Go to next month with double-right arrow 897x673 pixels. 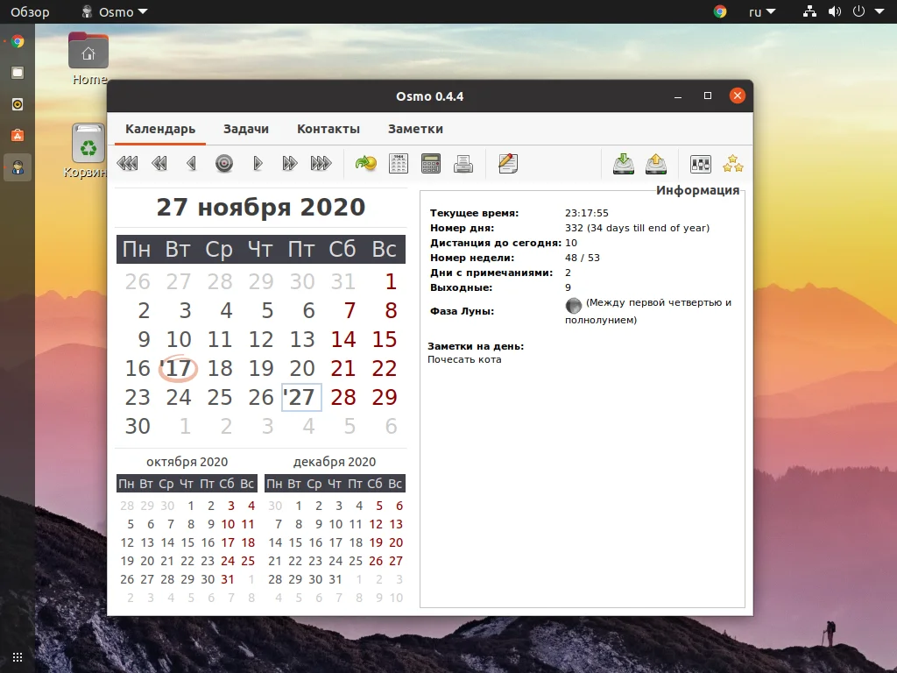click(x=289, y=164)
